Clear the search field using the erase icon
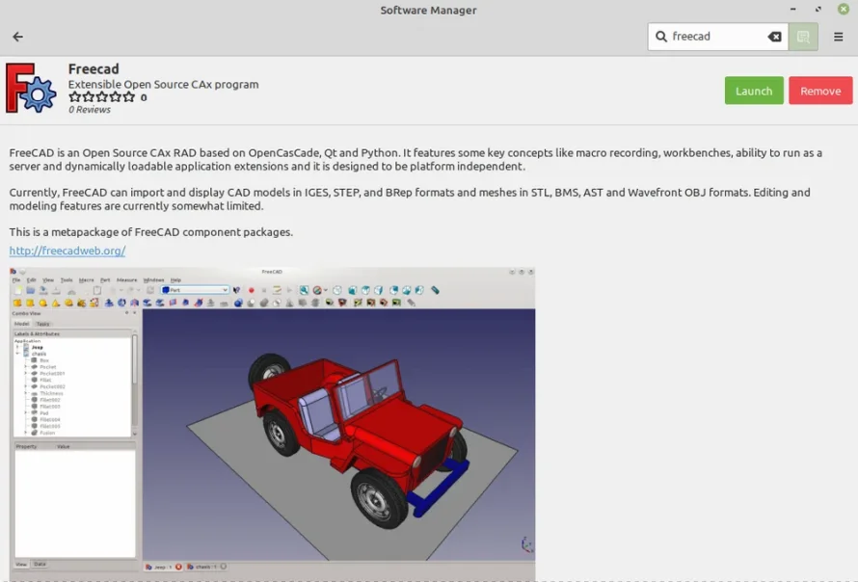 click(774, 36)
